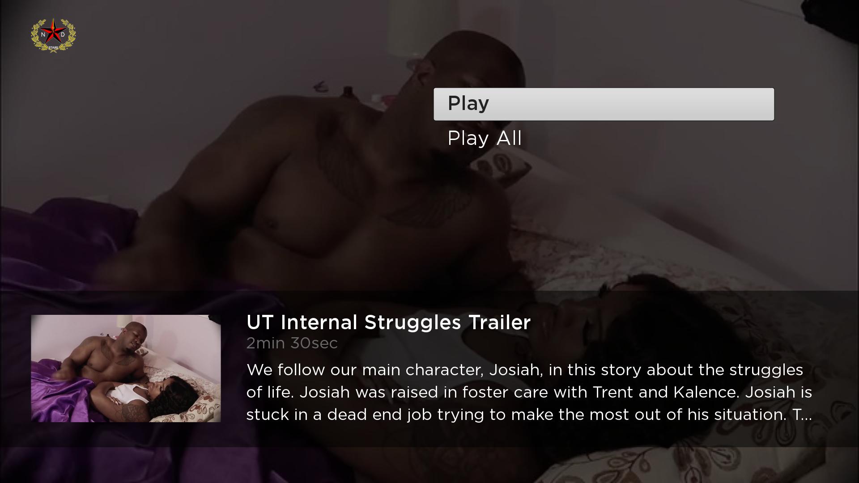Click the 'D' letter on the logo badge

63,35
